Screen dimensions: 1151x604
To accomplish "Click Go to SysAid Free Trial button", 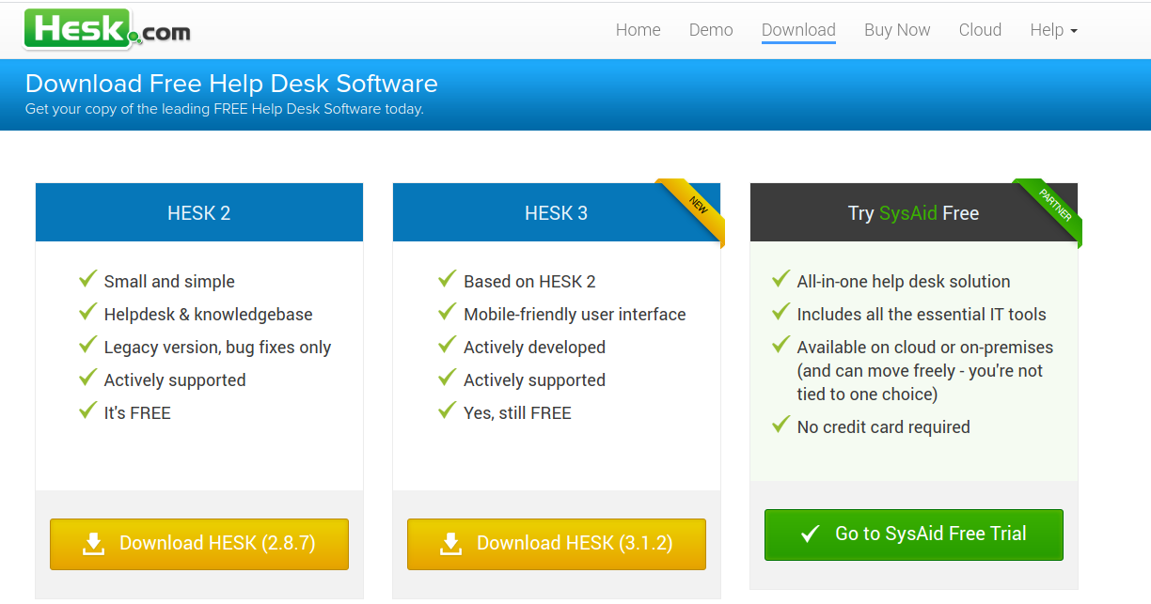I will pos(914,534).
